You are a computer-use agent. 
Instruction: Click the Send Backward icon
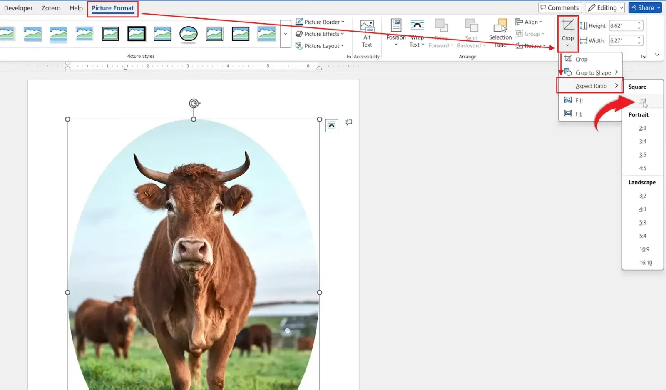(471, 25)
